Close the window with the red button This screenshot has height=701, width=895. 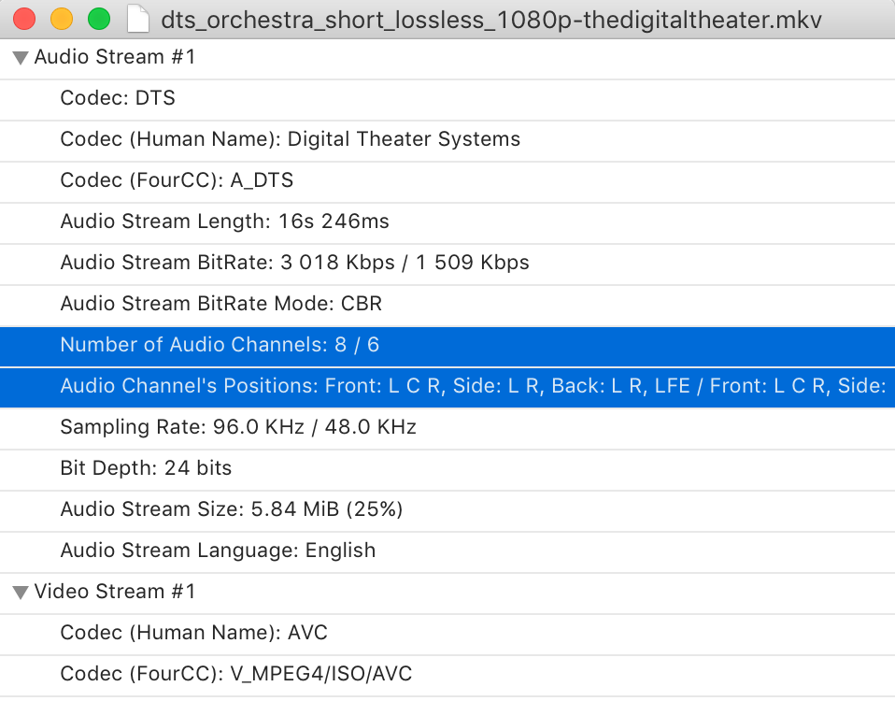(x=24, y=19)
